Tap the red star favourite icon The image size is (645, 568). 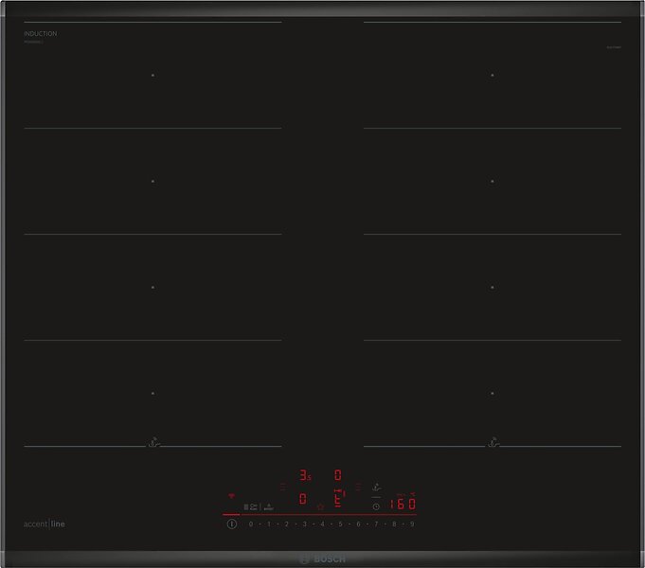(x=320, y=506)
